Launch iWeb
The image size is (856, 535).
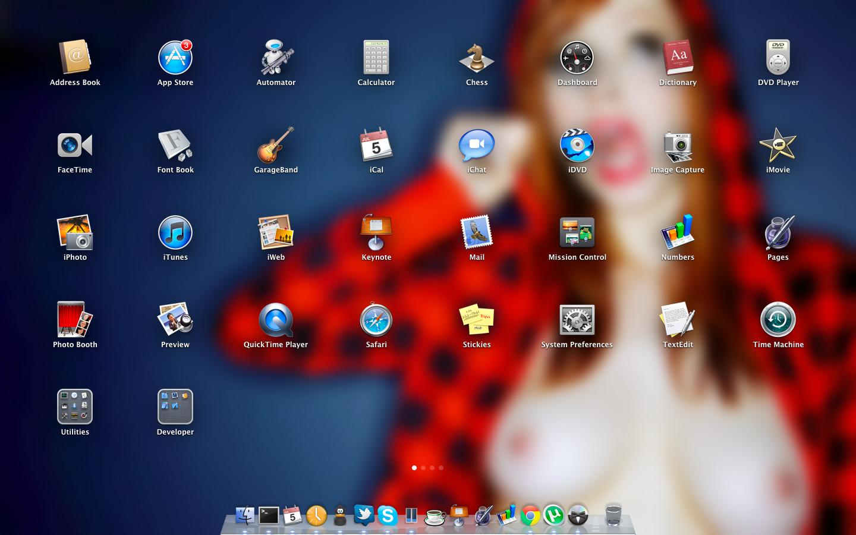(x=276, y=232)
